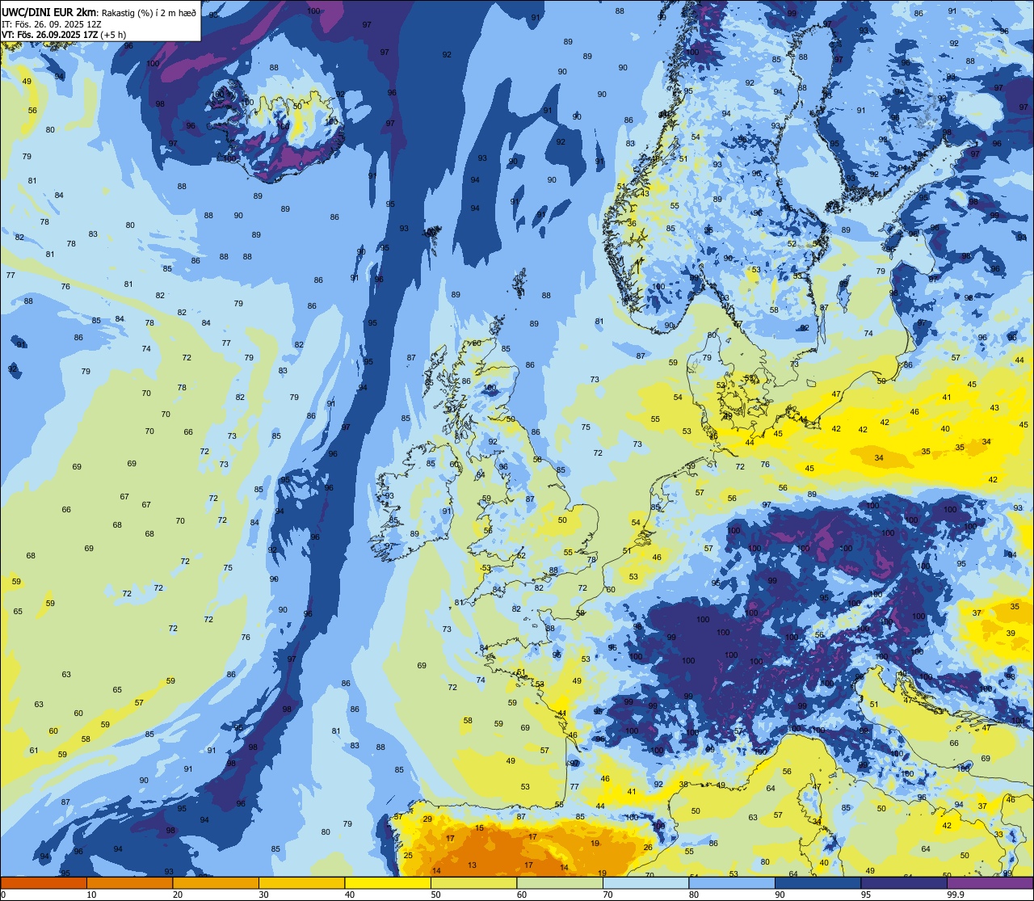Viewport: 1034px width, 901px height.
Task: Click the 10–20% orange legend swatch
Action: 129,882
